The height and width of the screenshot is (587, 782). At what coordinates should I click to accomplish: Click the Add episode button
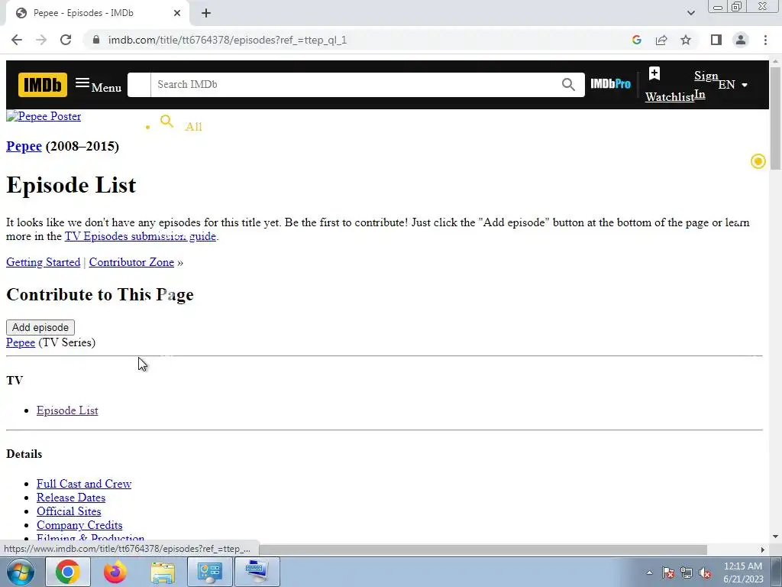click(40, 327)
